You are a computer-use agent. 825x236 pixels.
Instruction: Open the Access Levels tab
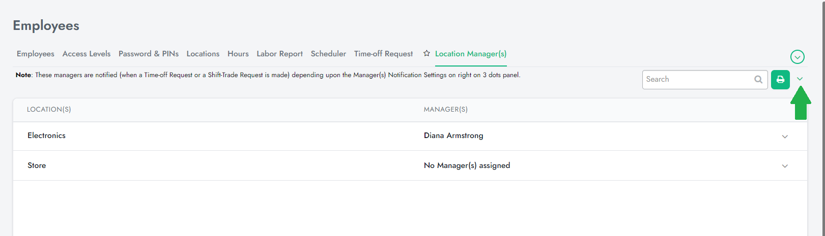(x=87, y=54)
